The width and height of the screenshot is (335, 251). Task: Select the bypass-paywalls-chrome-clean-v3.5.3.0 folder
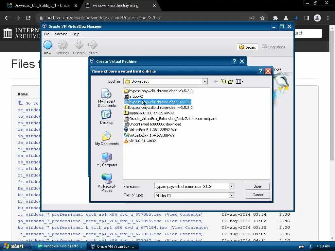[158, 91]
